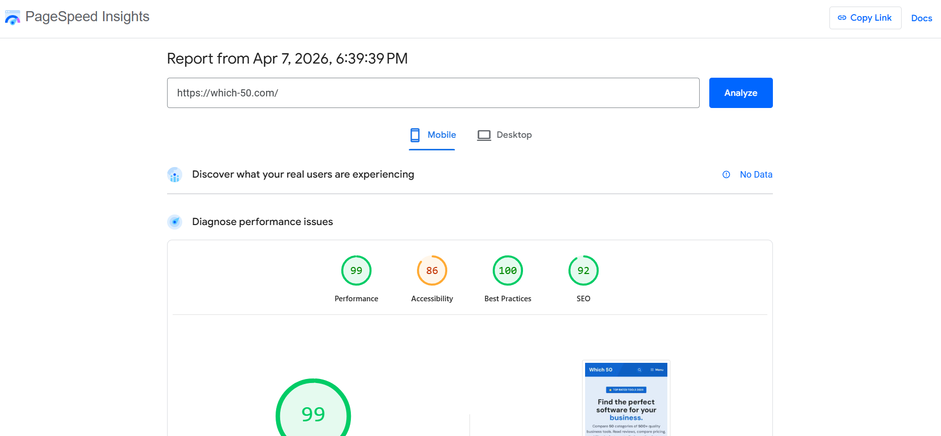Click the laptop icon on Desktop tab
The width and height of the screenshot is (941, 436).
point(484,135)
